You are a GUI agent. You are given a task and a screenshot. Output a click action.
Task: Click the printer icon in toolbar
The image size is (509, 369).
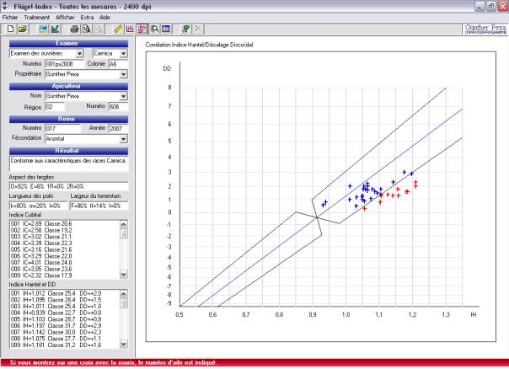pos(74,29)
